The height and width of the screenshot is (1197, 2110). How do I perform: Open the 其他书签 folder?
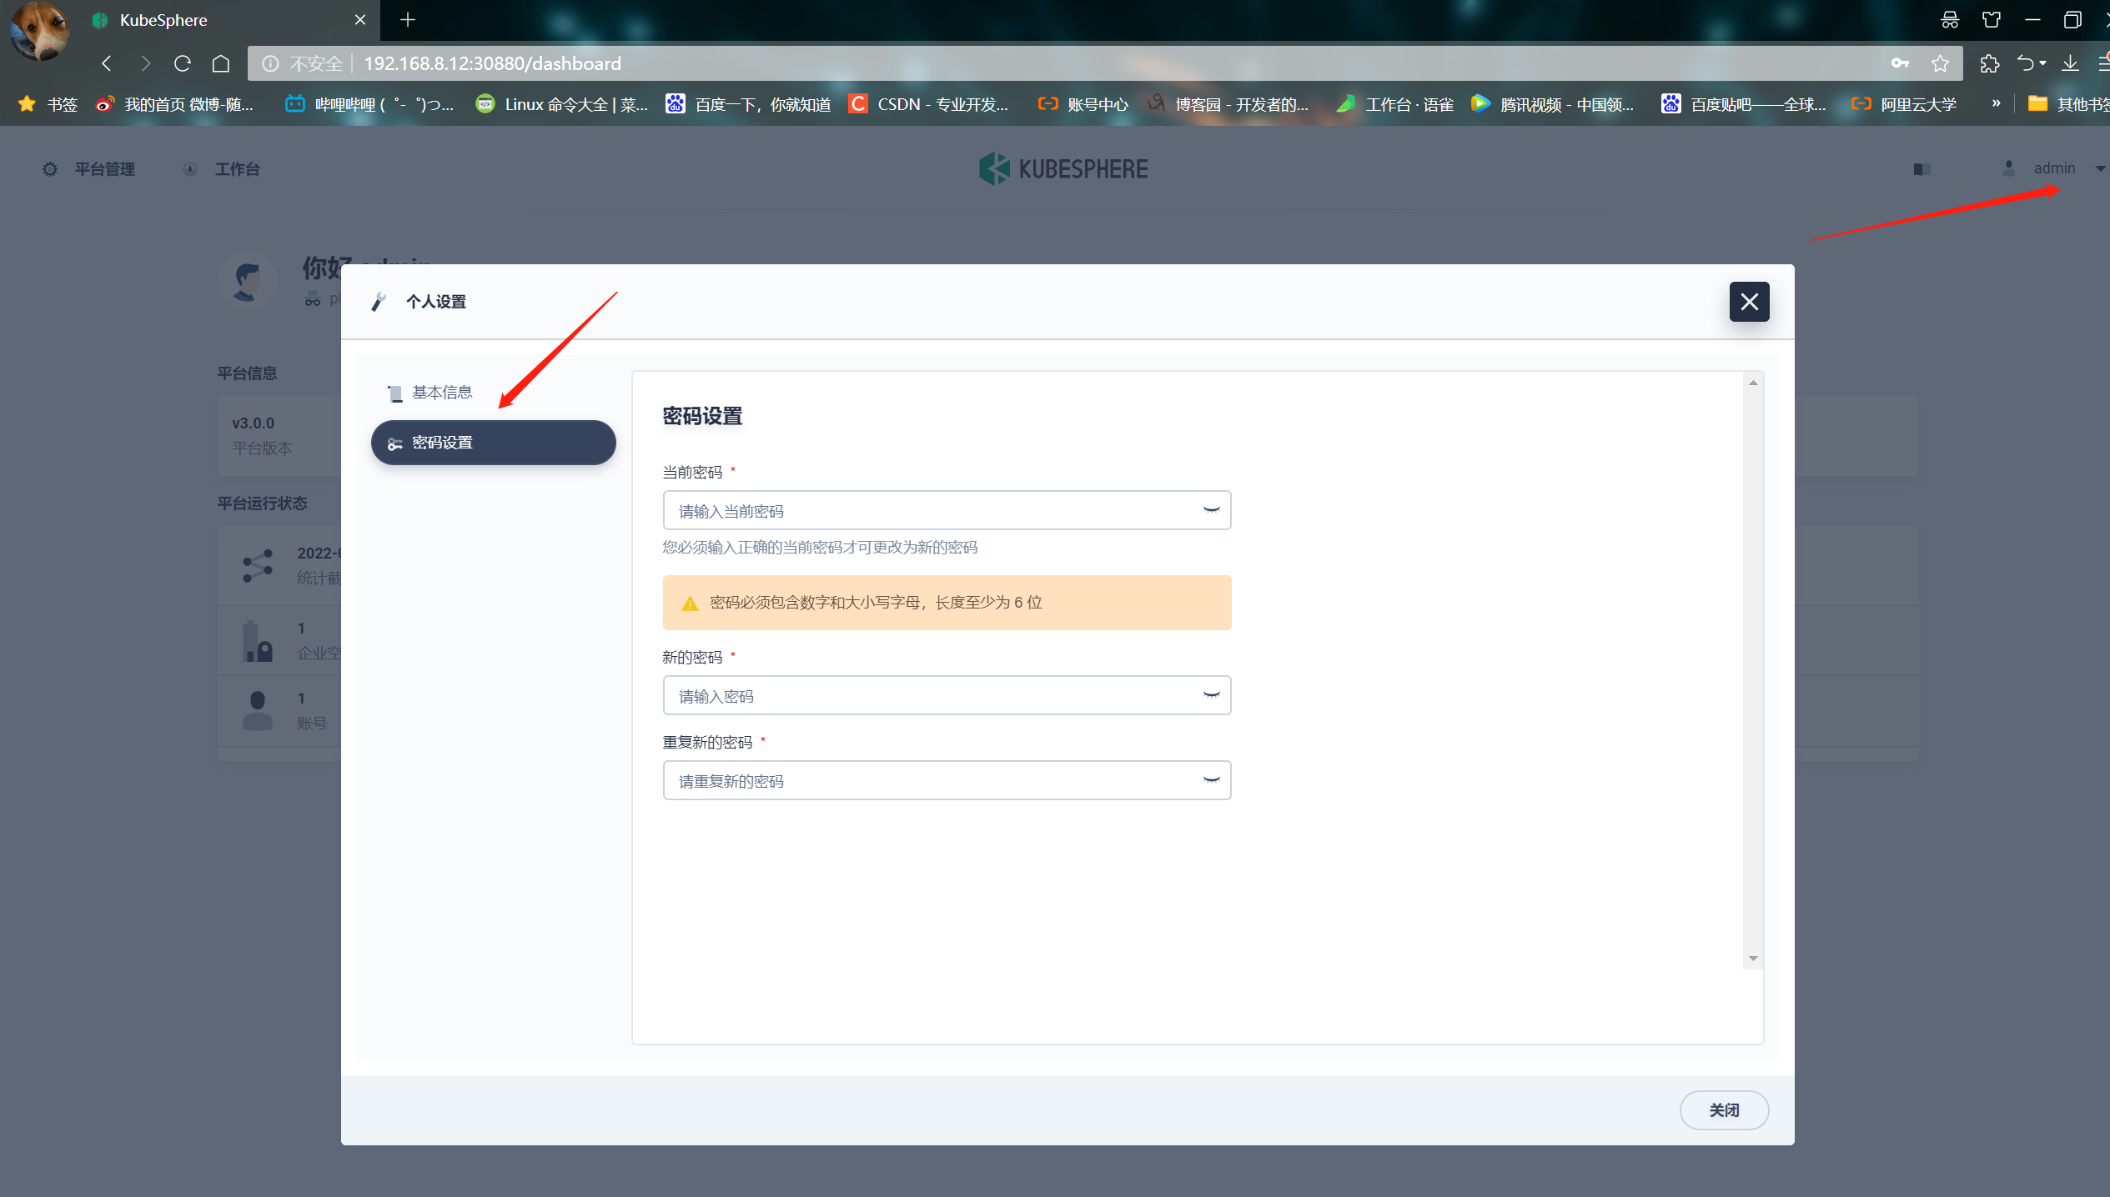(2068, 104)
